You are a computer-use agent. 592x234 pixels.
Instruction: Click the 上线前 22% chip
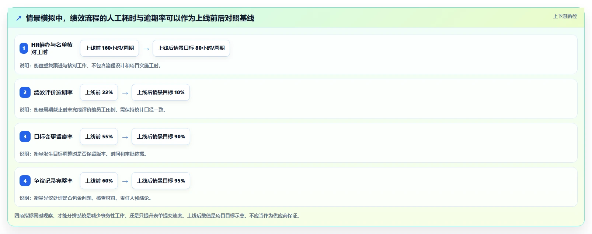[99, 92]
